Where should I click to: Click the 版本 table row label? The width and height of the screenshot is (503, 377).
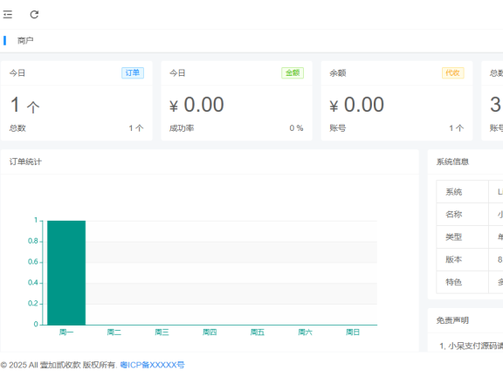click(x=453, y=260)
